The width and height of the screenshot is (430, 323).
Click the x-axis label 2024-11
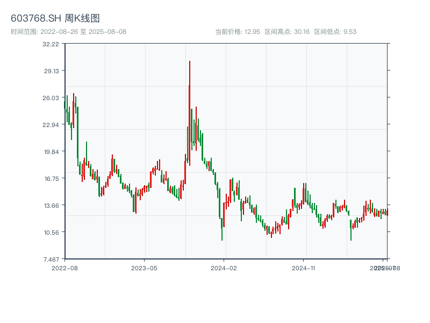point(303,268)
